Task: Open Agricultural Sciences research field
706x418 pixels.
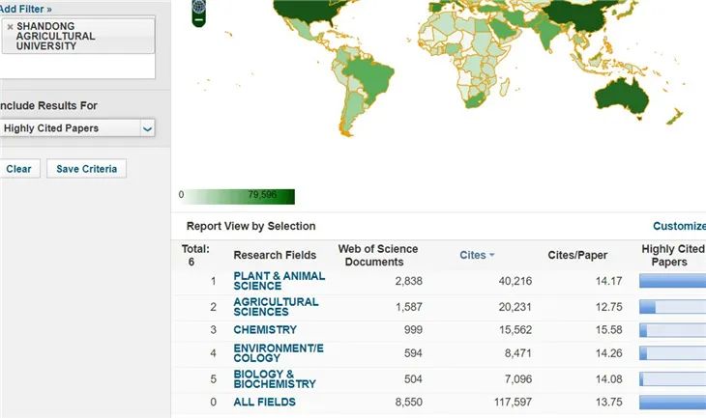Action: [x=276, y=307]
